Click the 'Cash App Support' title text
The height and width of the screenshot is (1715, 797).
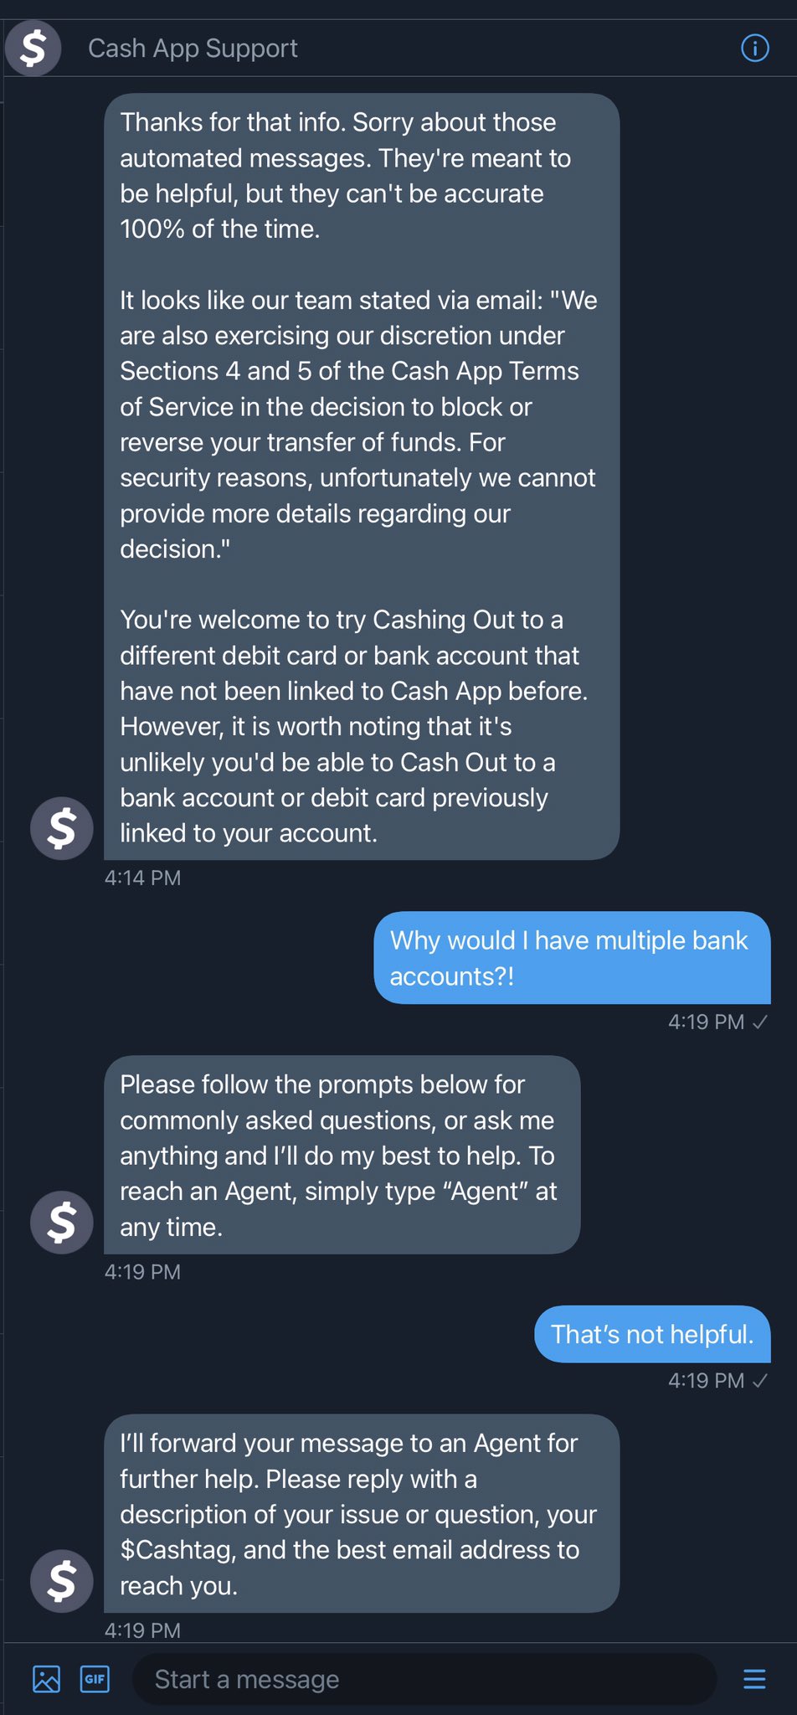(193, 49)
